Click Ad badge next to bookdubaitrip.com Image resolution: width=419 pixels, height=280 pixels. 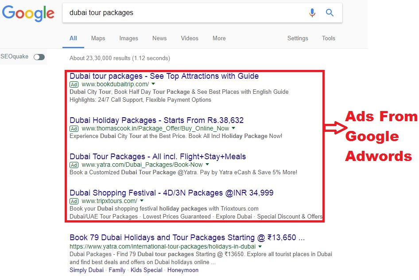tap(74, 84)
